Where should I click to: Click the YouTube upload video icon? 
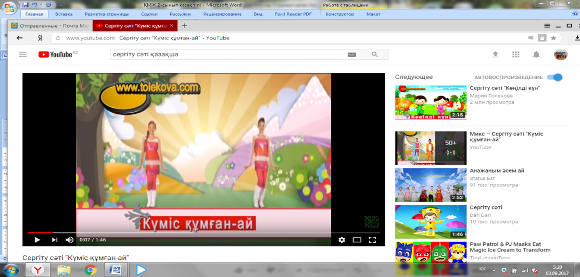click(x=495, y=55)
